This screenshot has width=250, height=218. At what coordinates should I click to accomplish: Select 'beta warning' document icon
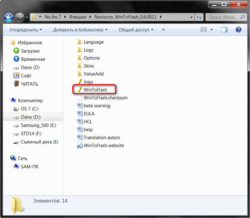pyautogui.click(x=80, y=106)
